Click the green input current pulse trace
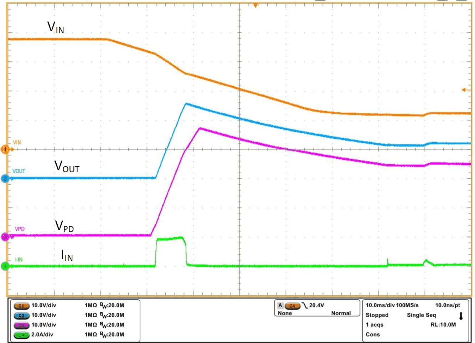Viewport: 475px width, 343px height. (x=171, y=239)
